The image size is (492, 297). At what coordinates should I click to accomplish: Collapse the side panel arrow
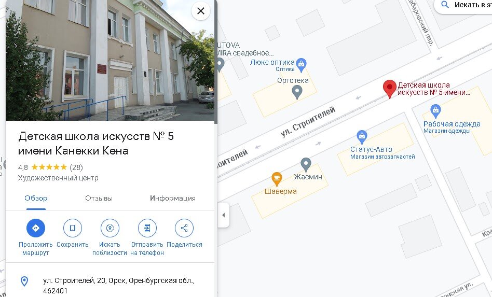tap(223, 215)
